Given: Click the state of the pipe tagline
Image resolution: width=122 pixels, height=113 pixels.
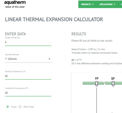Looking at the screenshot, I should click(x=15, y=7).
